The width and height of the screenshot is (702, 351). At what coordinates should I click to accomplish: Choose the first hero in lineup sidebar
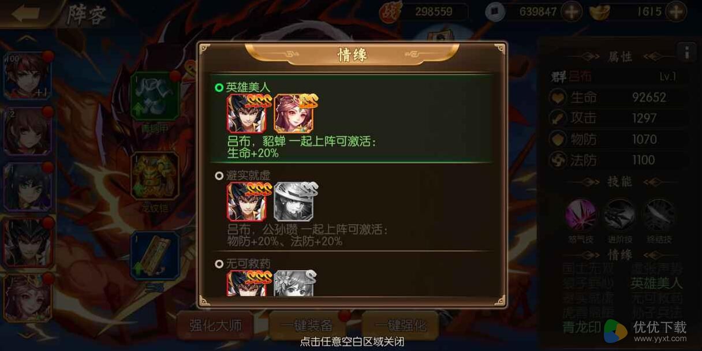pos(28,75)
